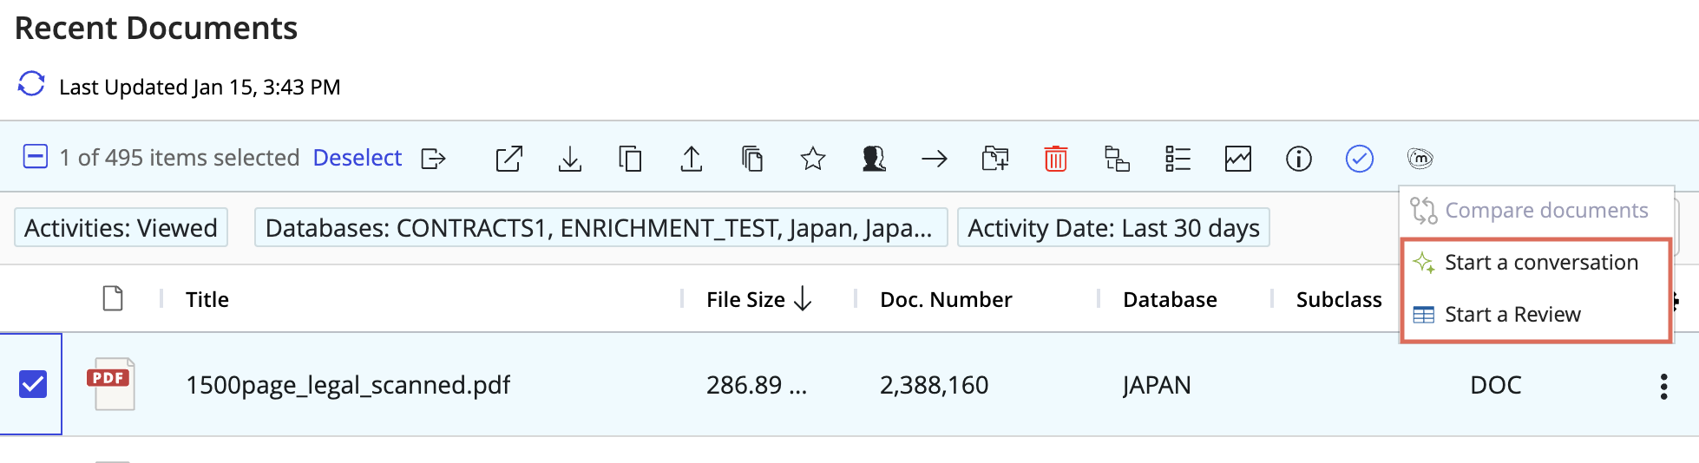Screen dimensions: 1699x463
Task: Click the Deselect link
Action: (x=357, y=158)
